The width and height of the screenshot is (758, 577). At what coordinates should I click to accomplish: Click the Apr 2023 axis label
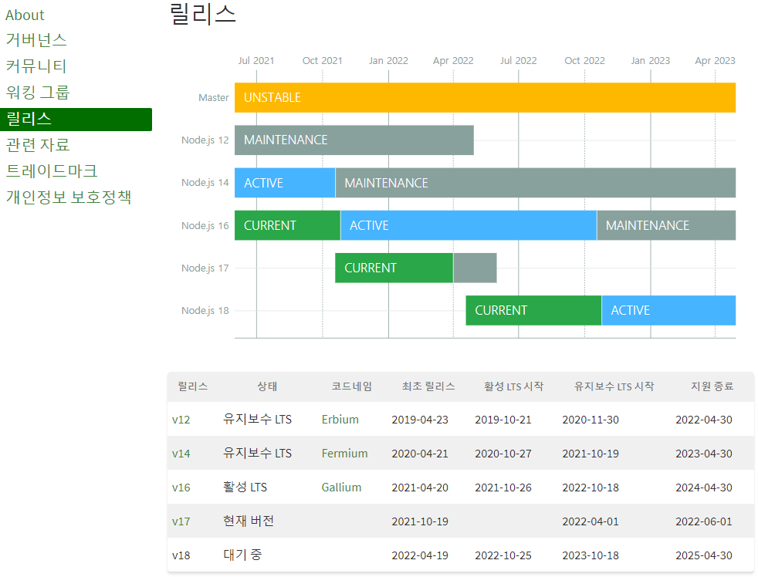(715, 60)
